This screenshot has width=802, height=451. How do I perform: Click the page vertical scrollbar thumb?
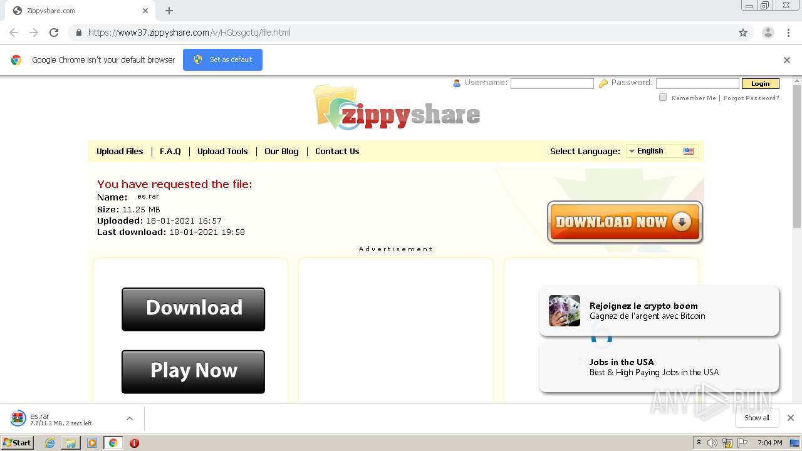point(796,155)
